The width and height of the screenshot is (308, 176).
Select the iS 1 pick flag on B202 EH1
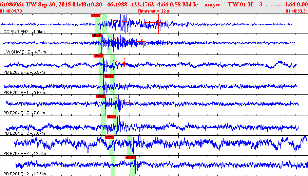click(109, 76)
